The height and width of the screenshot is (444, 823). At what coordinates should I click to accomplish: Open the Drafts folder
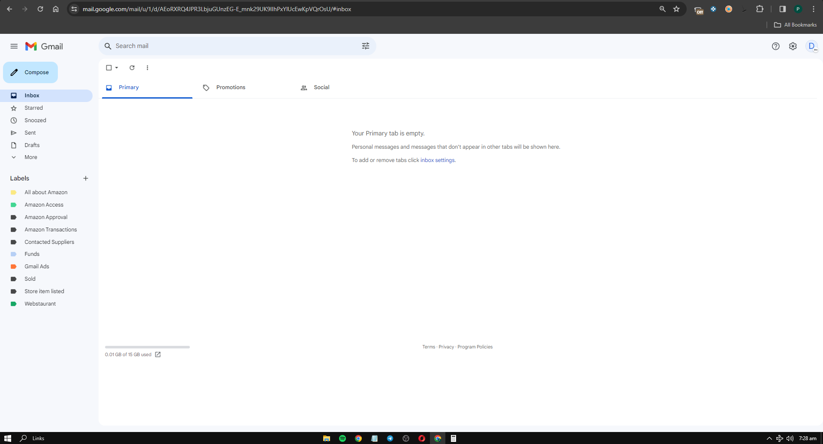(x=46, y=145)
